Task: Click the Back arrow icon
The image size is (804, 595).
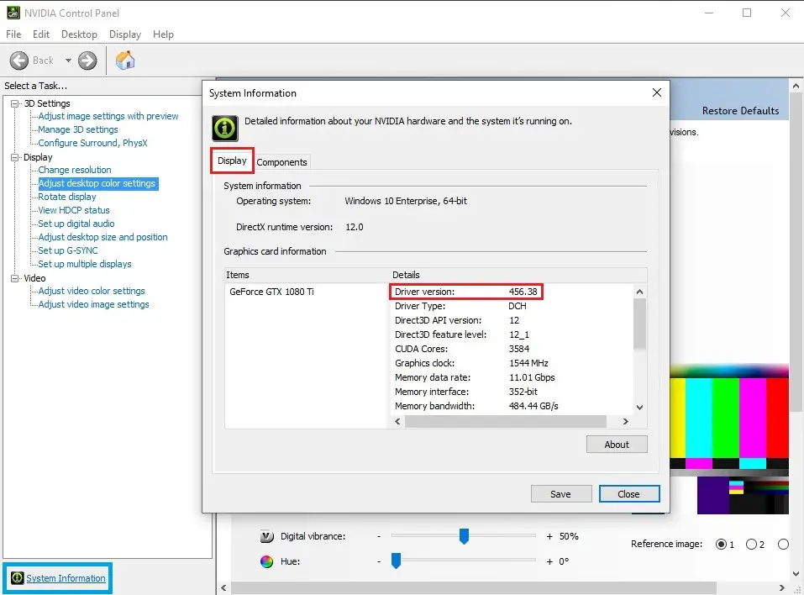Action: [x=19, y=61]
